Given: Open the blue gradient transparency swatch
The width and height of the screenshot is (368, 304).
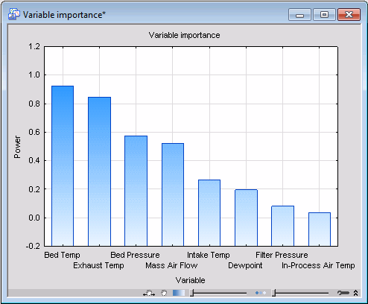Looking at the screenshot, I should point(179,293).
